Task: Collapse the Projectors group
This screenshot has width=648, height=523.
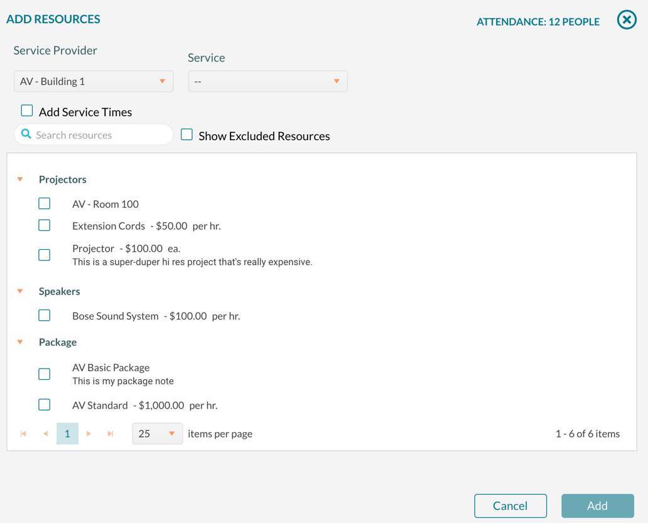Action: 20,180
